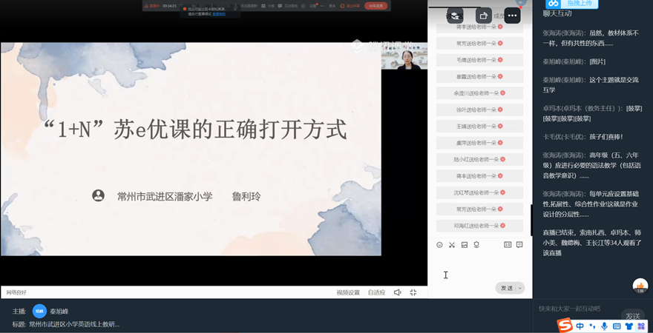
Task: Click the 拖拽上传 upload button
Action: [571, 3]
